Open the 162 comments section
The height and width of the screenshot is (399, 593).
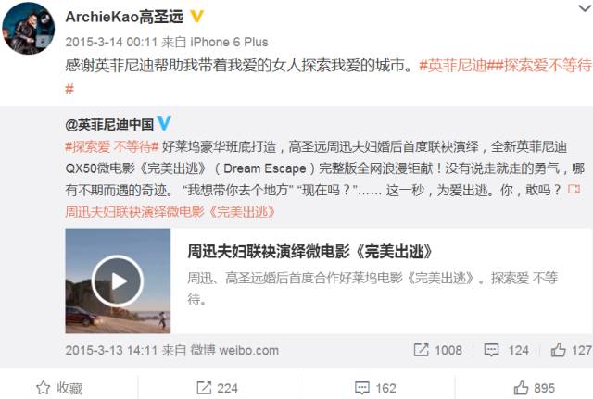(375, 388)
